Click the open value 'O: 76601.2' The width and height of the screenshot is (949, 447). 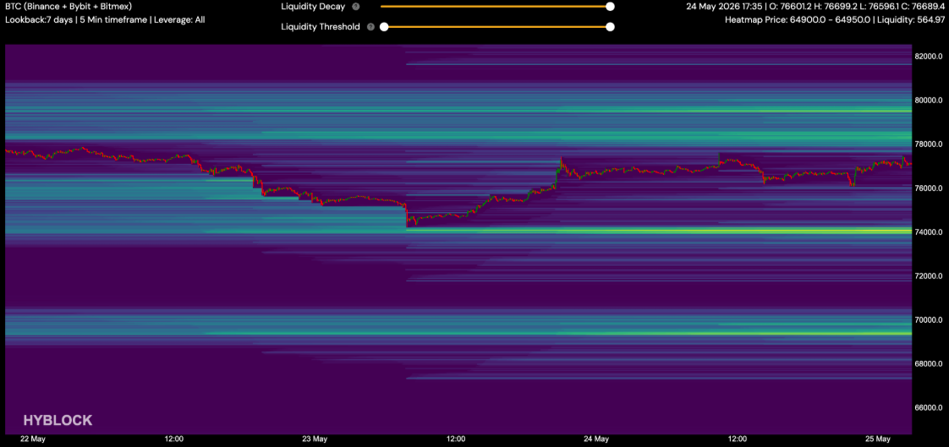pos(791,7)
